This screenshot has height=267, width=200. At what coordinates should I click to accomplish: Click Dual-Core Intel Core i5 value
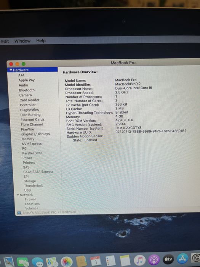tap(134, 88)
